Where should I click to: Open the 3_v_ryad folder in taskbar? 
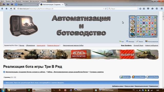click(16, 90)
